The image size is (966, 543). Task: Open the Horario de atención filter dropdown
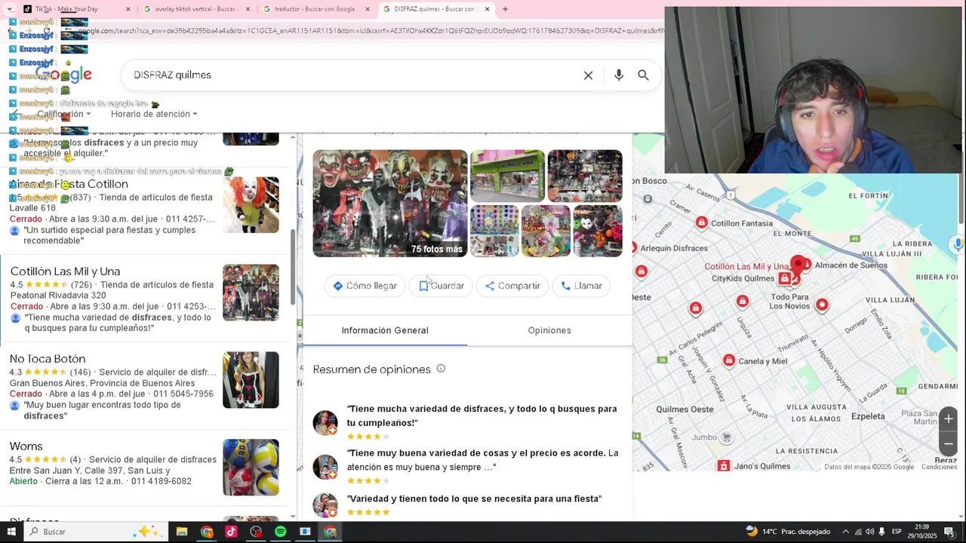tap(154, 114)
